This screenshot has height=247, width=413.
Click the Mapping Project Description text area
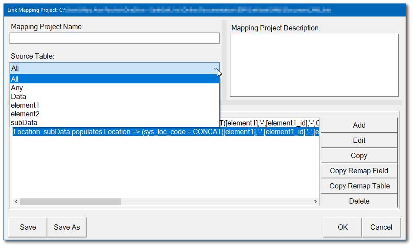tap(314, 65)
